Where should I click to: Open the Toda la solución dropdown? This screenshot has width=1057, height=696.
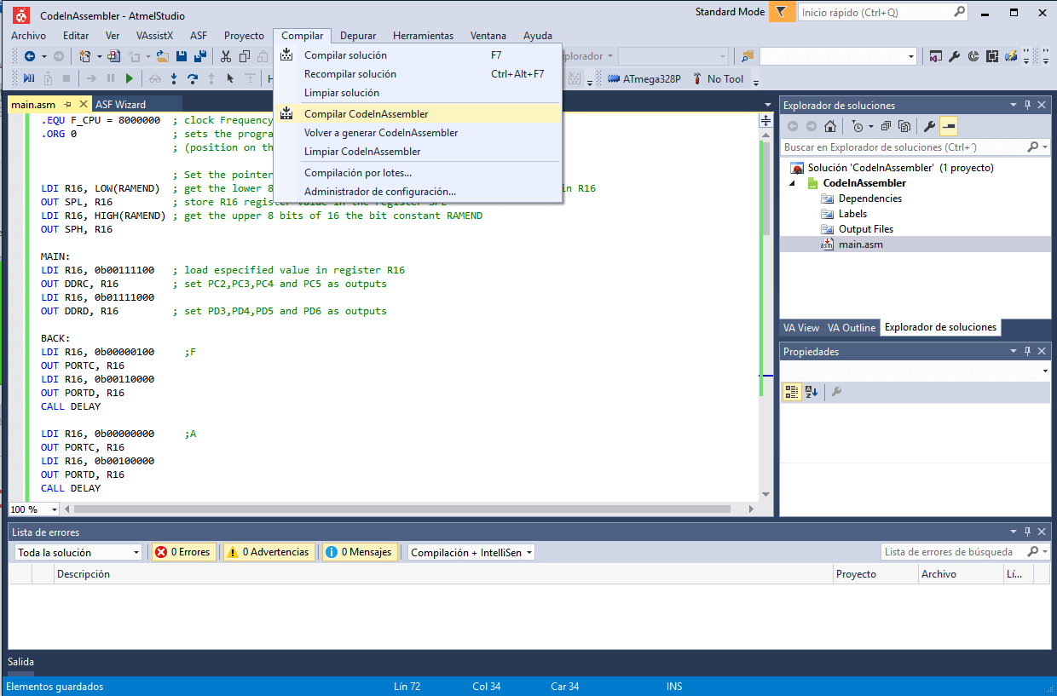coord(78,552)
